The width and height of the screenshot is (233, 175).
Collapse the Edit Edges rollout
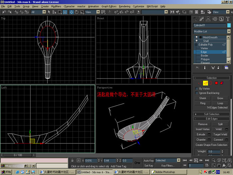pos(212,119)
